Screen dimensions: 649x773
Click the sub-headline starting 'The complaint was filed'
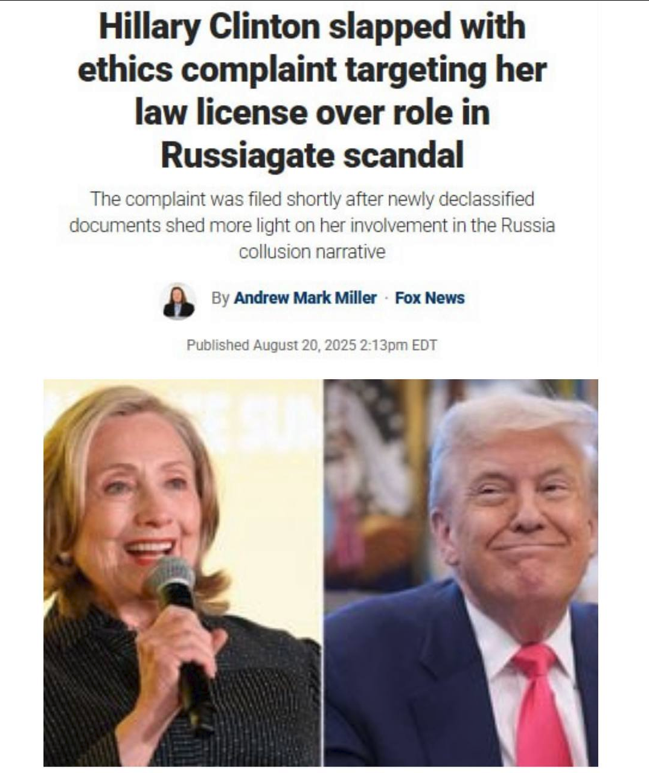pyautogui.click(x=312, y=225)
